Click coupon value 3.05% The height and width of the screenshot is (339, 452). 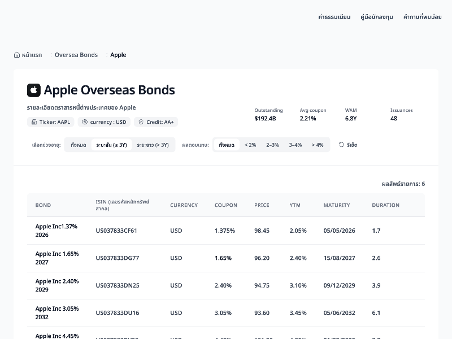[223, 313]
